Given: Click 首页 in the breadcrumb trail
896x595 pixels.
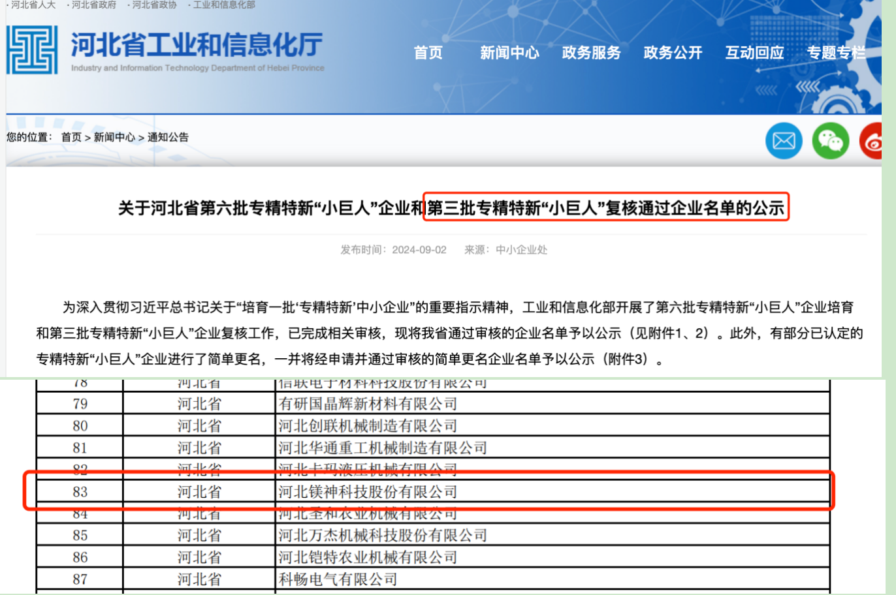Looking at the screenshot, I should click(x=71, y=137).
